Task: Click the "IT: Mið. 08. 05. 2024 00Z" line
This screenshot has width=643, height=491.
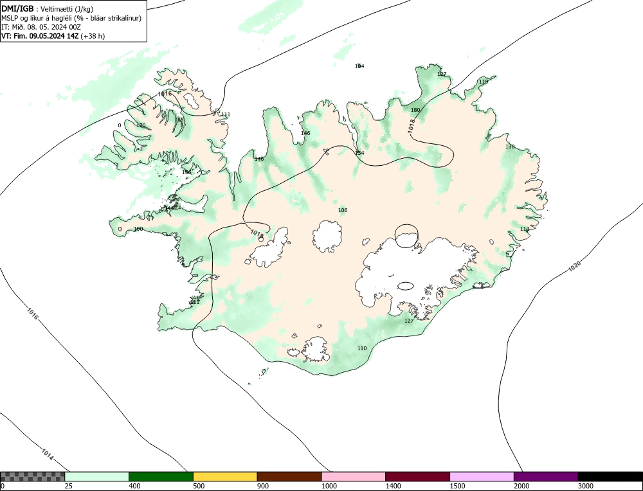Action: [41, 27]
